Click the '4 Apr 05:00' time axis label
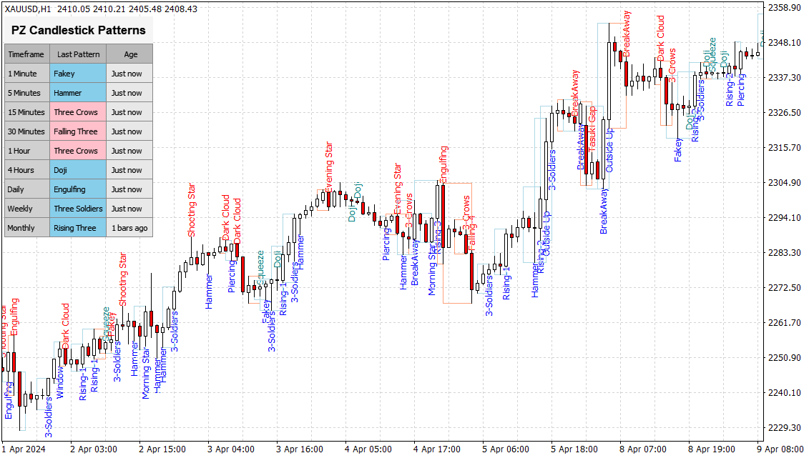 pyautogui.click(x=368, y=449)
